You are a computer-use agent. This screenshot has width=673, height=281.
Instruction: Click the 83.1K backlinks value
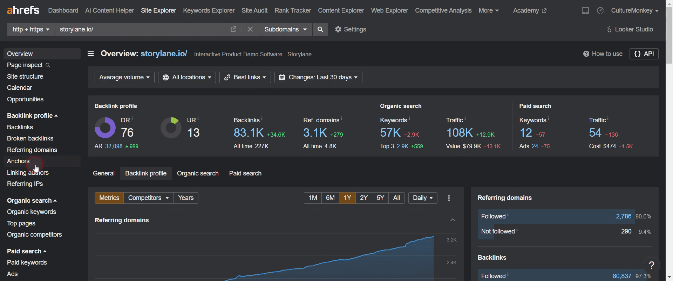pyautogui.click(x=249, y=133)
